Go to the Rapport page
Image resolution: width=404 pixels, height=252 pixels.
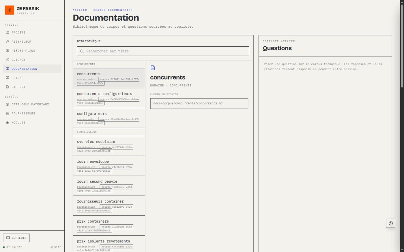pyautogui.click(x=32, y=87)
